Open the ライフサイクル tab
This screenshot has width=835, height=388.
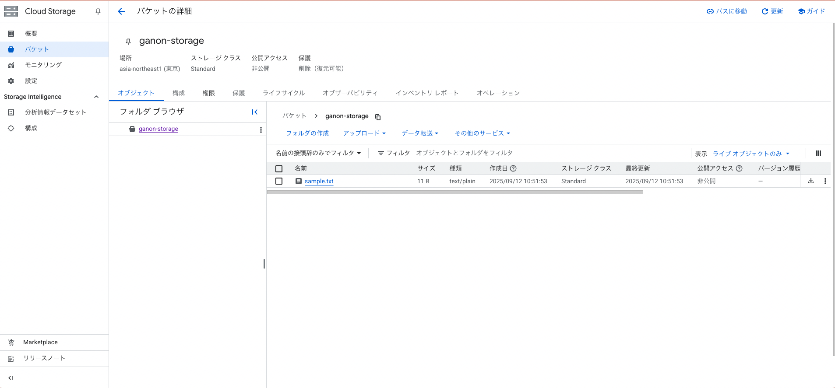click(283, 93)
